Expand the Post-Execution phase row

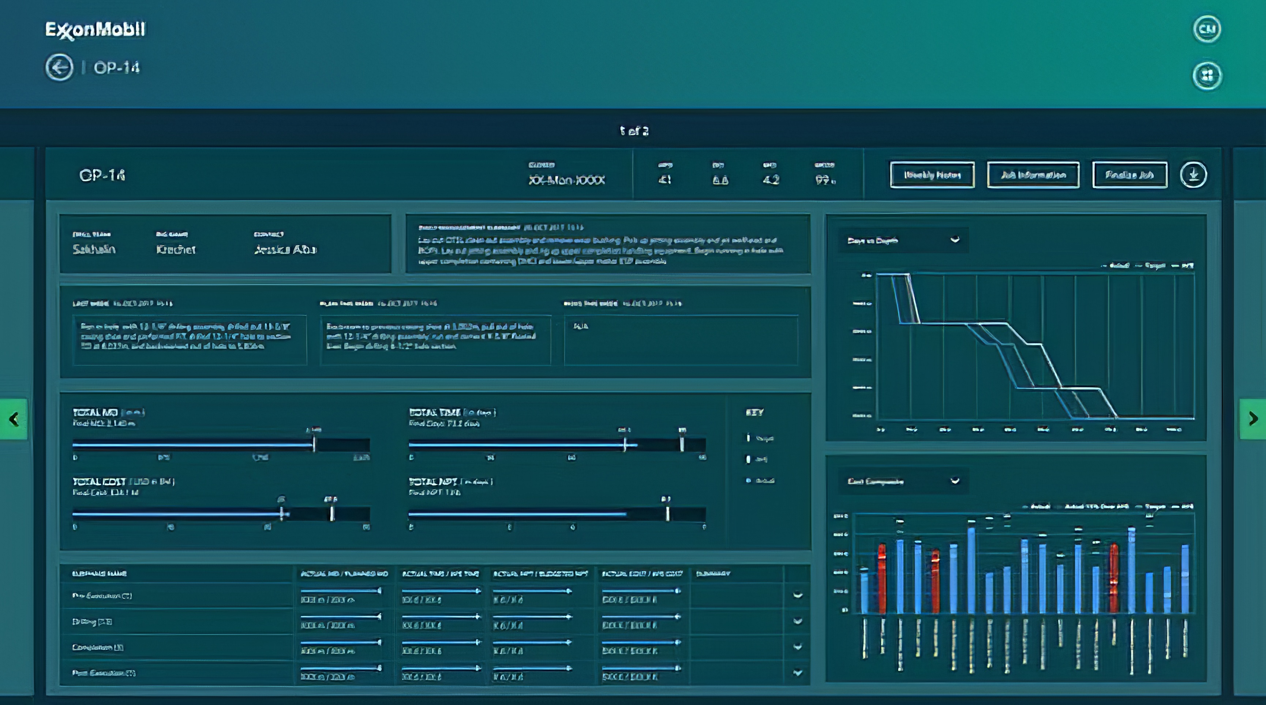coord(797,673)
